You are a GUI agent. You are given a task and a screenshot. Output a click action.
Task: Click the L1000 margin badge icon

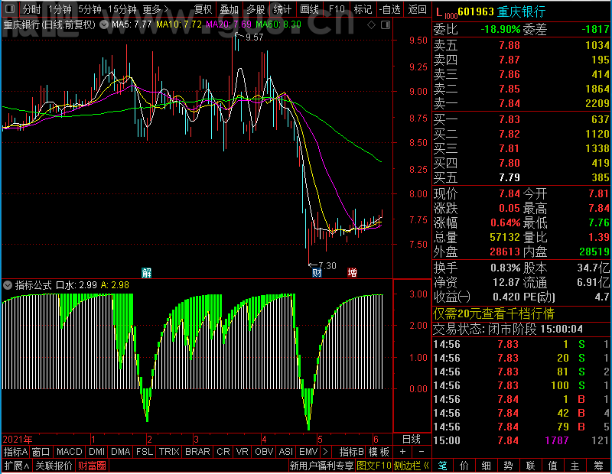pos(447,13)
